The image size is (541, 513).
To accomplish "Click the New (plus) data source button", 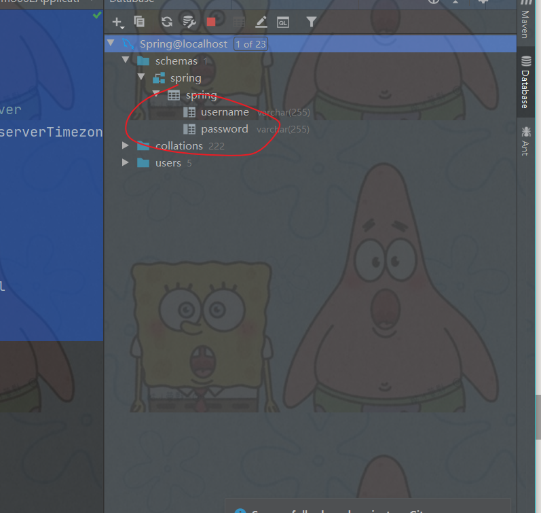I will pos(118,22).
